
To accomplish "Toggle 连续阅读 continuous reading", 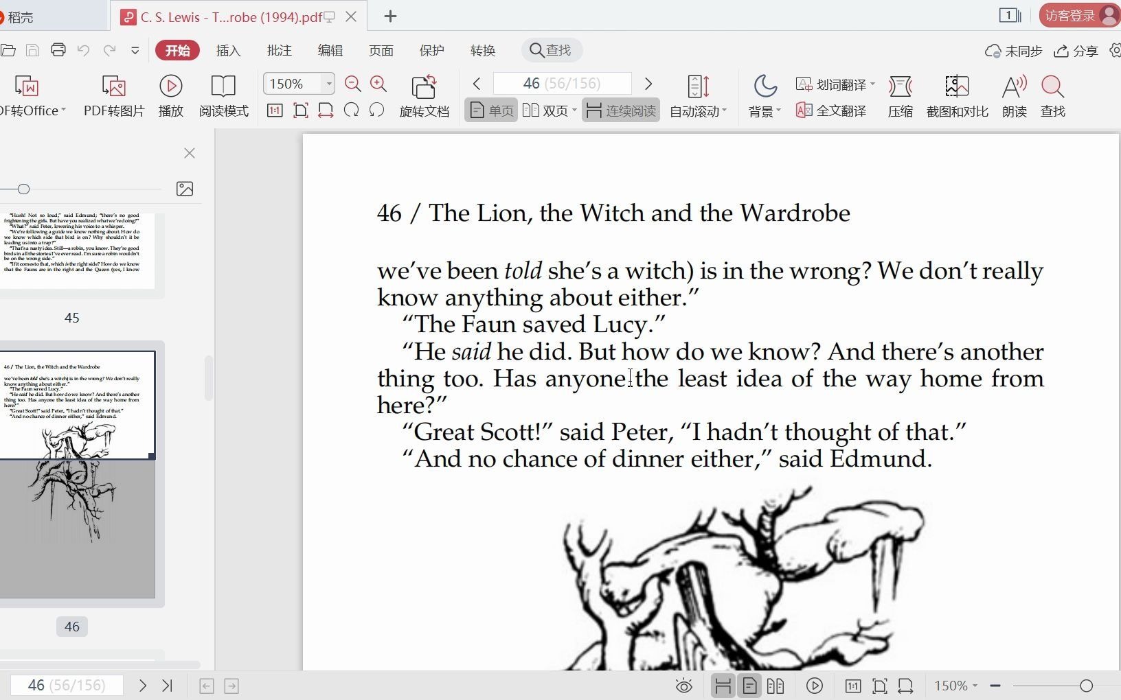I will pyautogui.click(x=621, y=110).
